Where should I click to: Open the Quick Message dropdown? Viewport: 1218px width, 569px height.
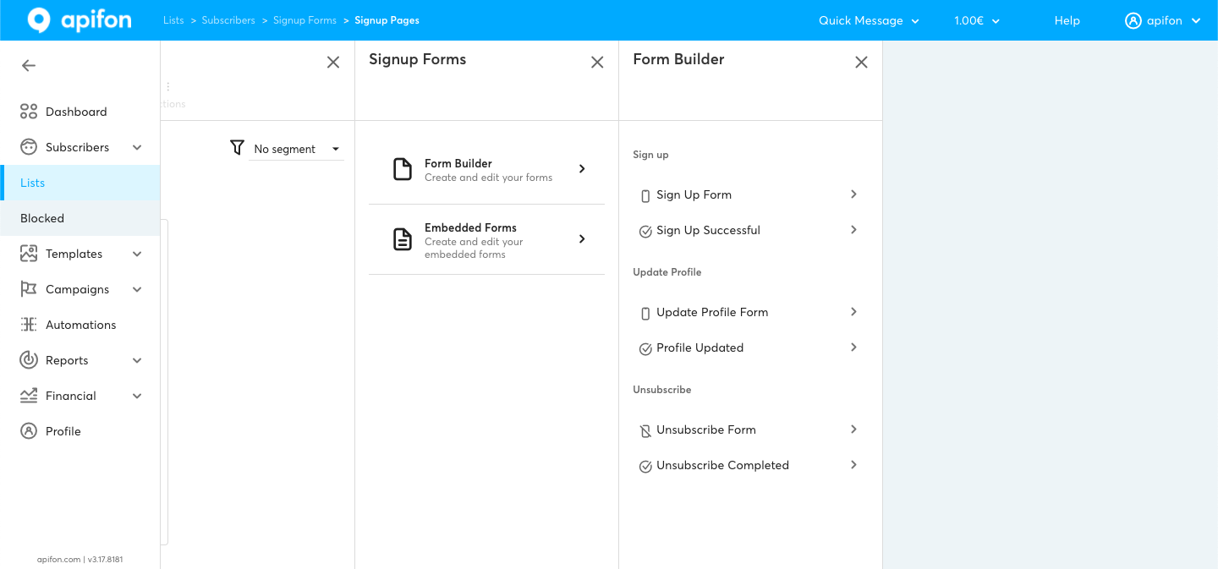(869, 20)
